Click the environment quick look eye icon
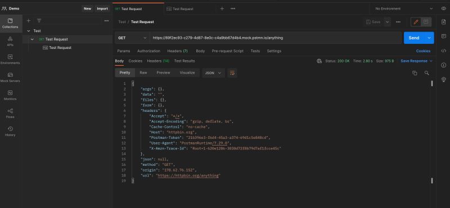The height and width of the screenshot is (208, 450). pyautogui.click(x=443, y=8)
